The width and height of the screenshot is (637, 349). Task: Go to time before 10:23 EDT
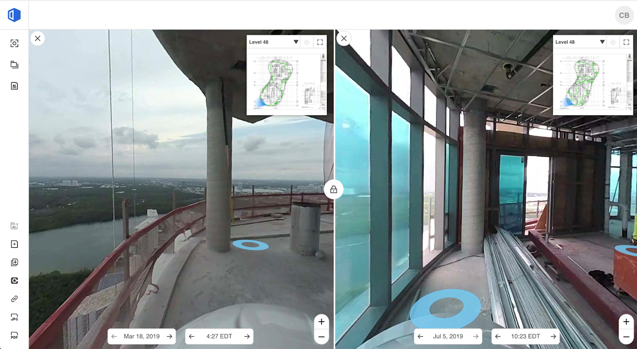pyautogui.click(x=498, y=337)
